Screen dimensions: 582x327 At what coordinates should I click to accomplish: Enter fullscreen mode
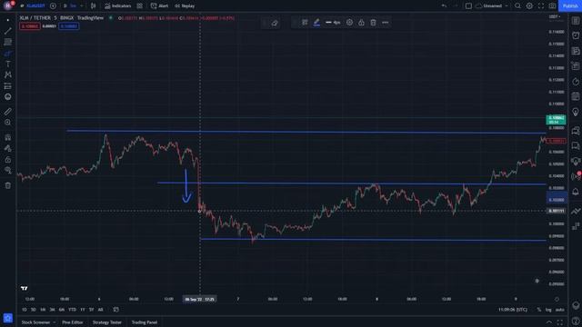click(x=541, y=6)
